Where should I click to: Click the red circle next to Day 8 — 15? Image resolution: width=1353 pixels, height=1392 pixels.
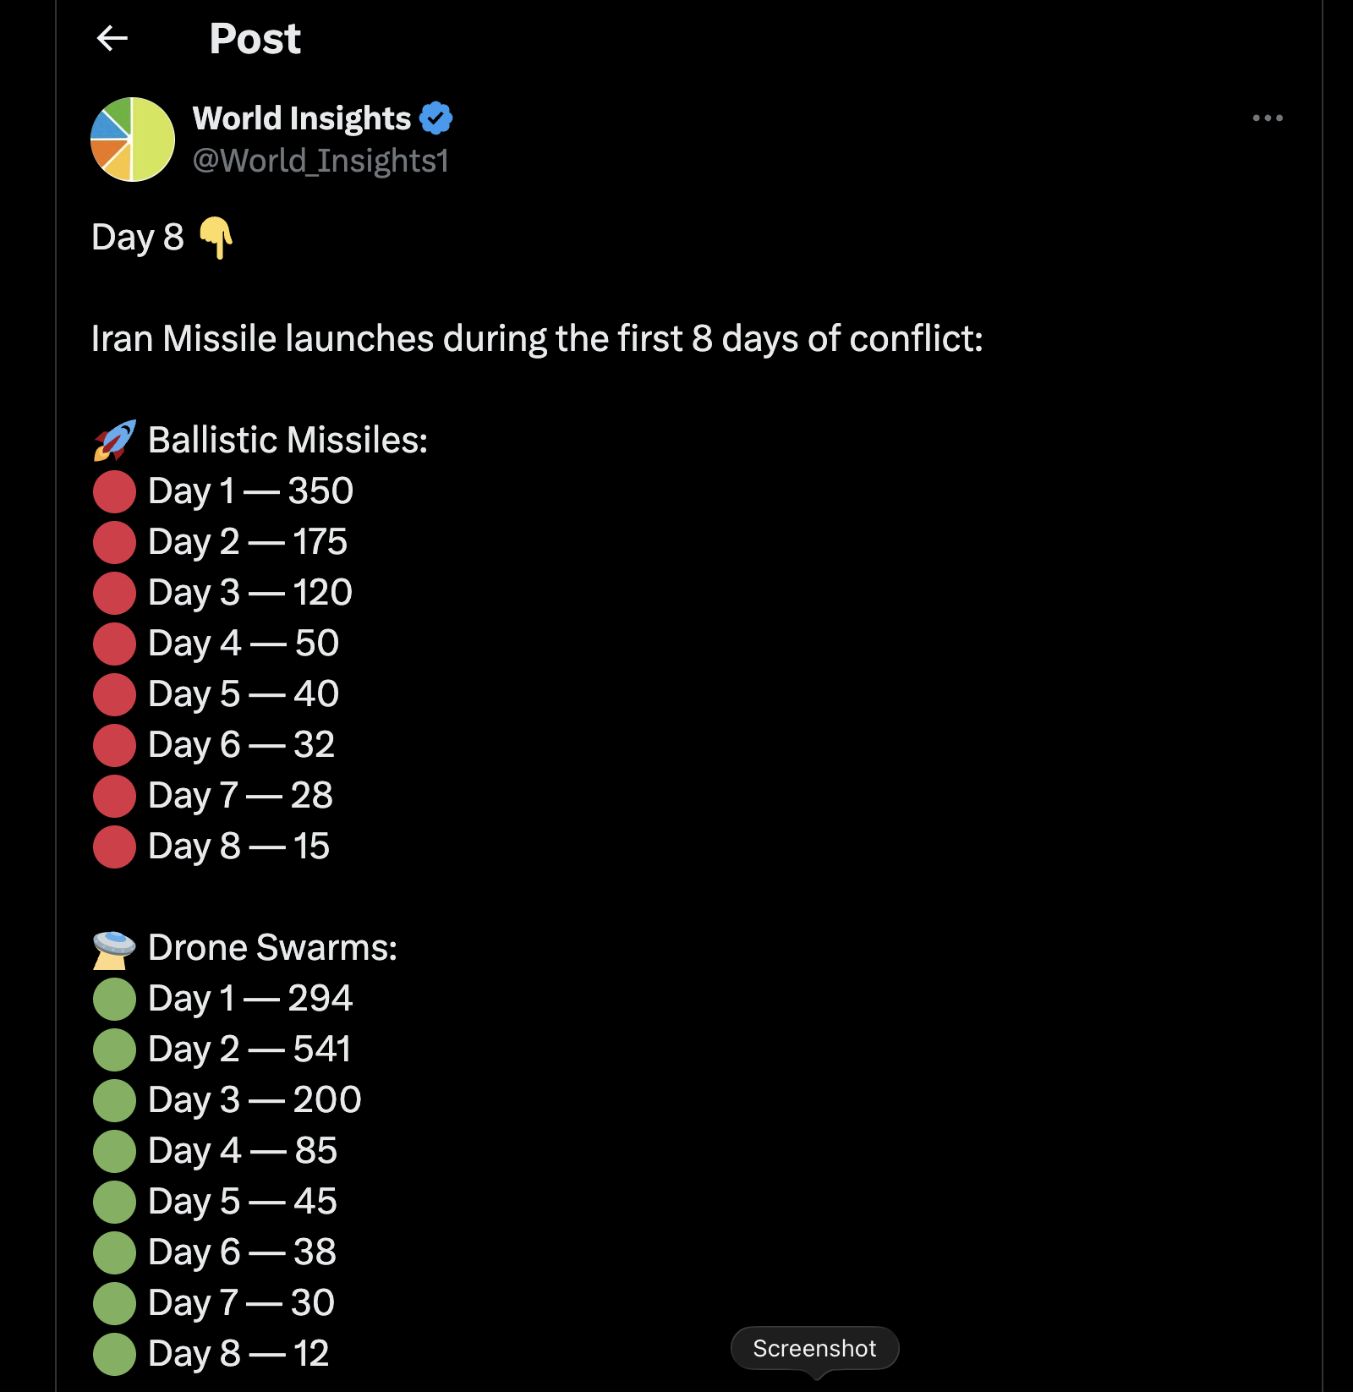(114, 847)
